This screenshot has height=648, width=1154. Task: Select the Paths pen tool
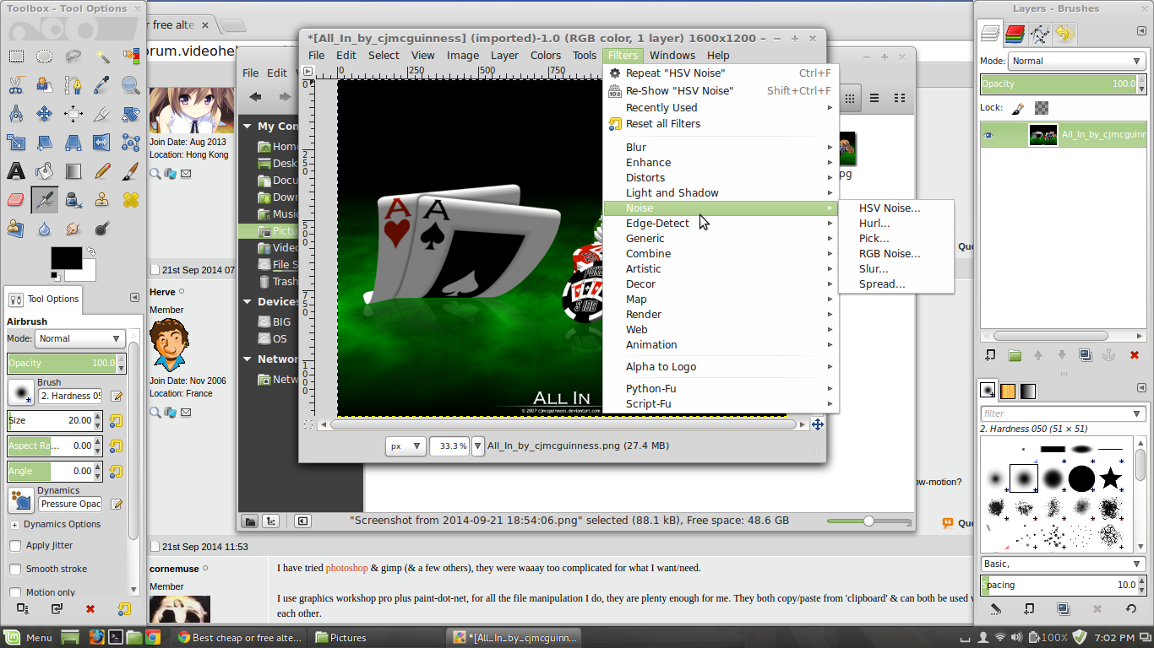[73, 84]
